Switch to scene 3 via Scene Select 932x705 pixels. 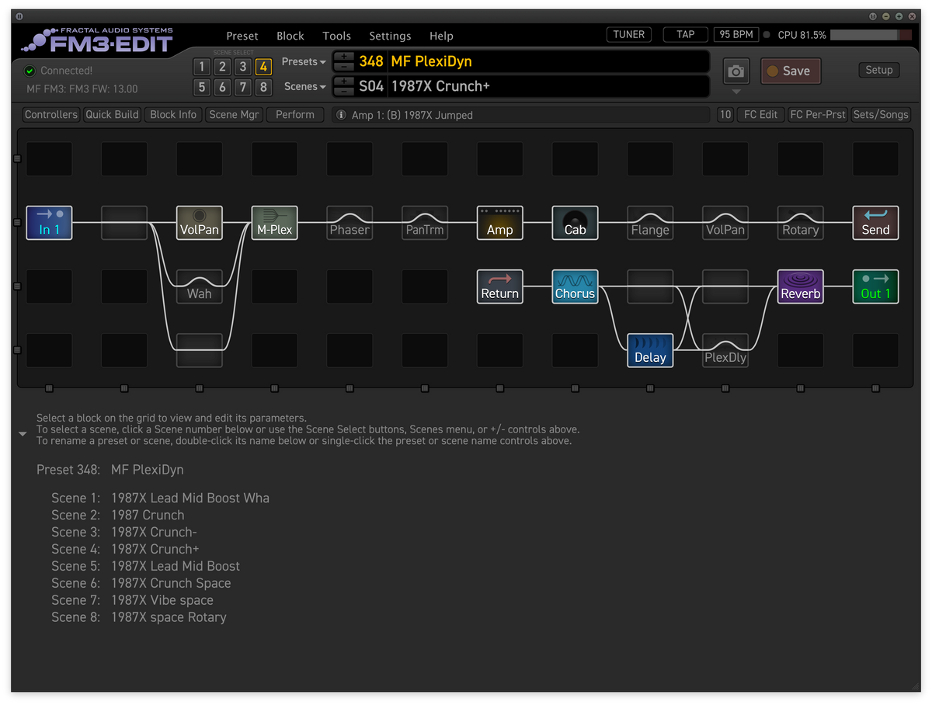[243, 67]
